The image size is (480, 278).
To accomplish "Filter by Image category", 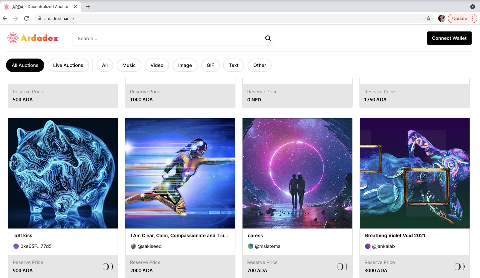I will (185, 65).
